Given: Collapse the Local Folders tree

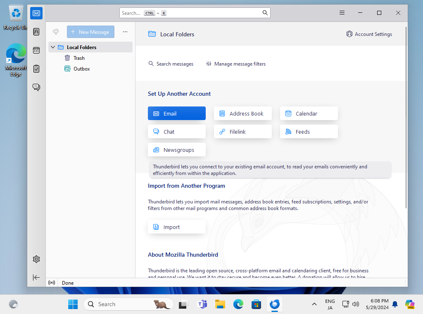Looking at the screenshot, I should (53, 47).
